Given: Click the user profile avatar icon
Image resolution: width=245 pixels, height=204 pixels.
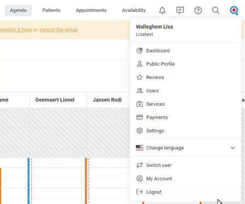Looking at the screenshot, I should (x=234, y=10).
